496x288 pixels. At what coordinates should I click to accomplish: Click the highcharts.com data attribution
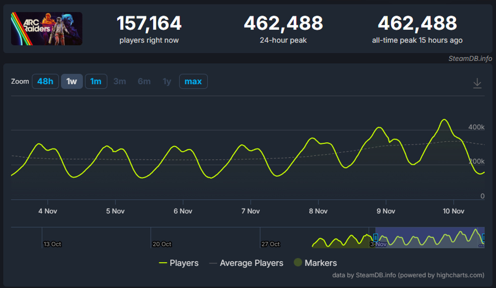click(x=408, y=275)
